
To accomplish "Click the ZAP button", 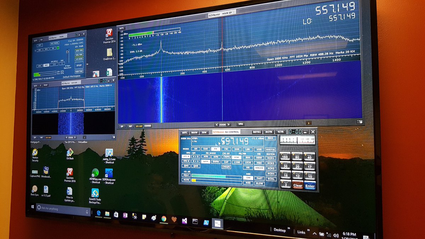I will [x=226, y=162].
